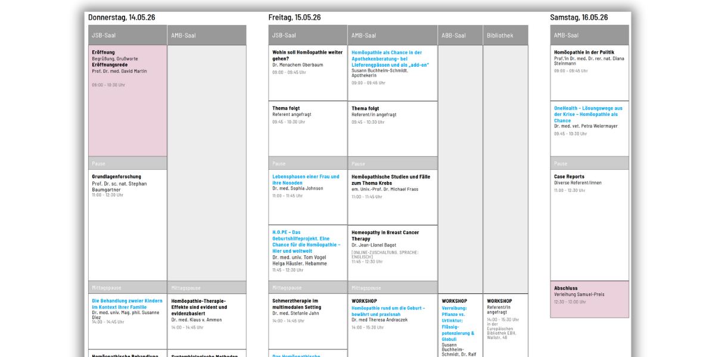Image resolution: width=715 pixels, height=357 pixels.
Task: Select the Bibliothek column header
Action: point(505,35)
